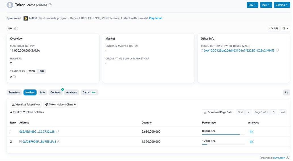Switch to the Transfers tab
The height and width of the screenshot is (161, 293).
[x=14, y=92]
